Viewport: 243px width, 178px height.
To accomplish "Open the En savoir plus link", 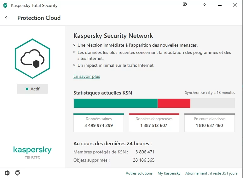I will (x=87, y=76).
